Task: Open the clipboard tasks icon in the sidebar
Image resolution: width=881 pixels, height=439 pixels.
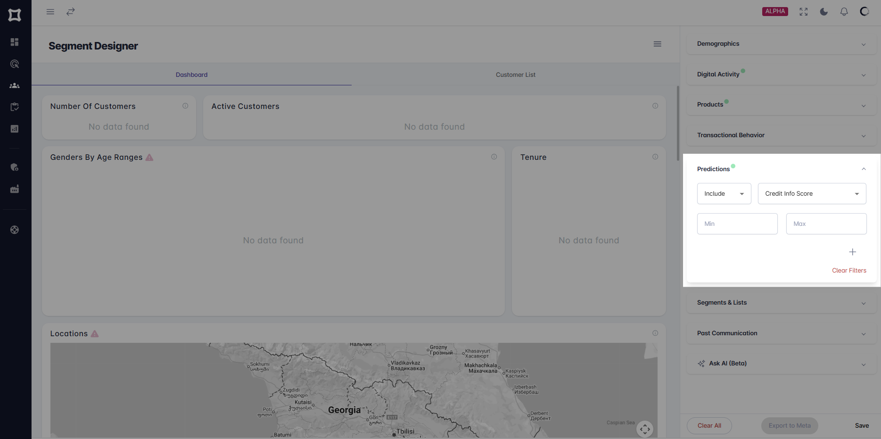Action: point(15,107)
